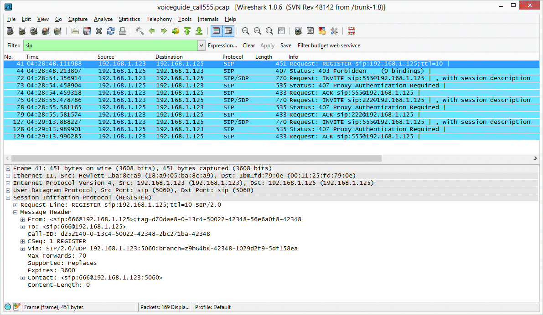Click Filter budget web servivce button
Viewport: 543px width, 315px height.
tap(329, 46)
